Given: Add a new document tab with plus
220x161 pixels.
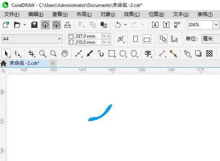Looking at the screenshot, I should tap(53, 63).
